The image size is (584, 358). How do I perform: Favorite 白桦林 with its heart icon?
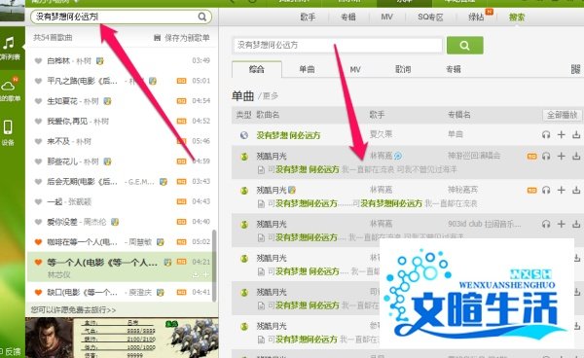[x=38, y=60]
